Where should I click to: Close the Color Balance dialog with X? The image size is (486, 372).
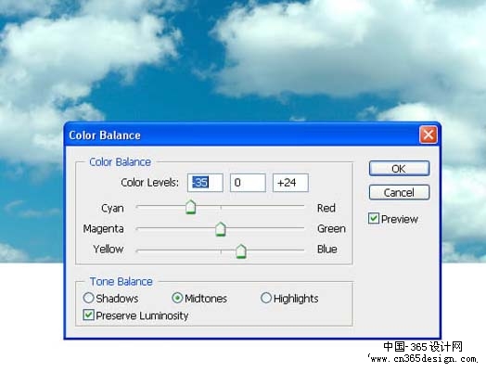coord(428,135)
